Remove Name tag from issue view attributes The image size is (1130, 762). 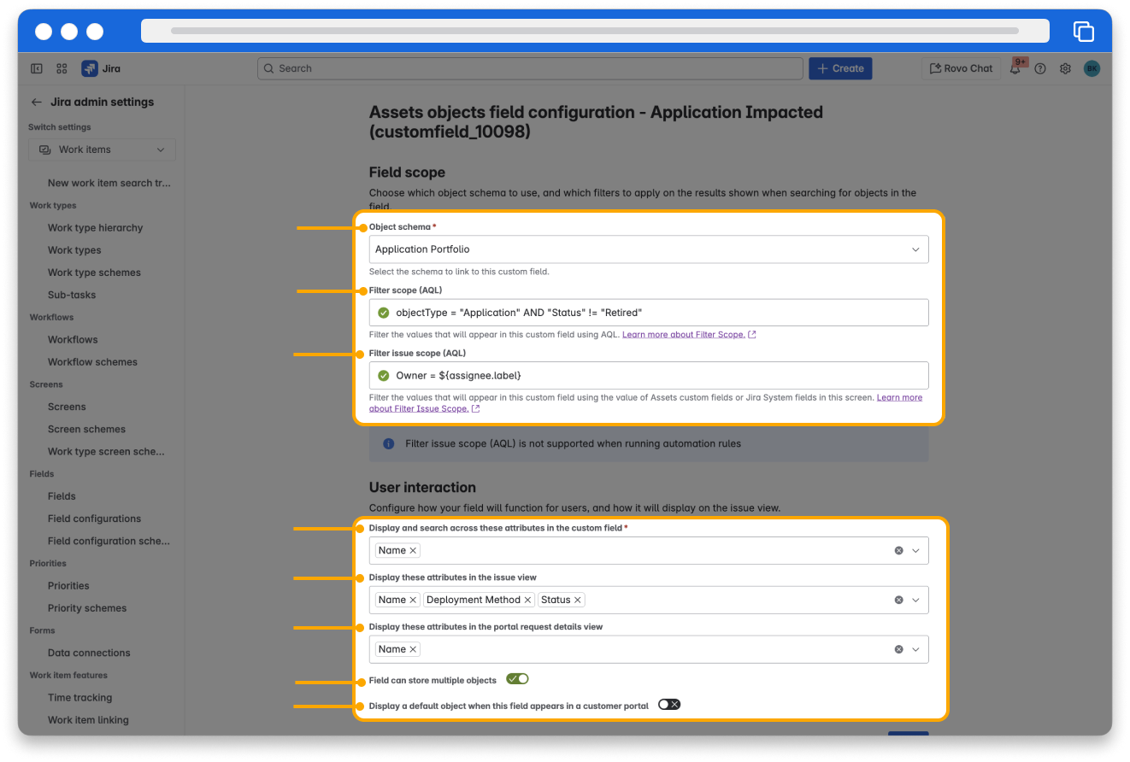[x=413, y=601]
